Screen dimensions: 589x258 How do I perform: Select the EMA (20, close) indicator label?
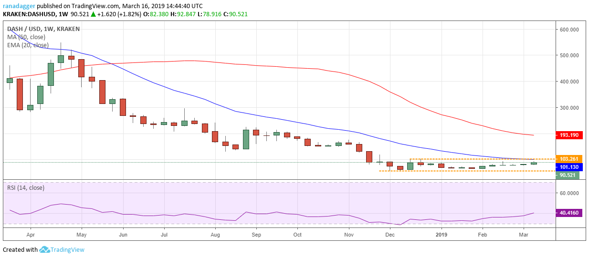28,45
